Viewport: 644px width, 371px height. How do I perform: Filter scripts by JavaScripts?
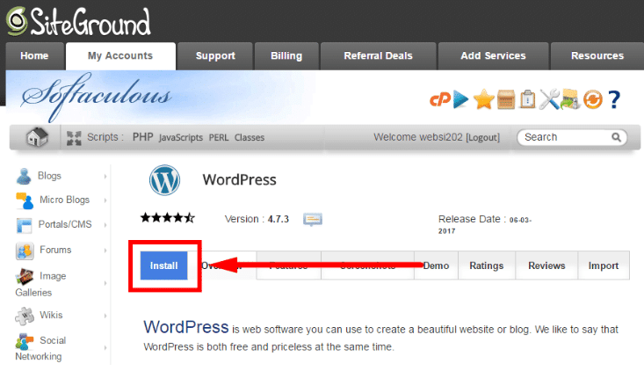[181, 138]
